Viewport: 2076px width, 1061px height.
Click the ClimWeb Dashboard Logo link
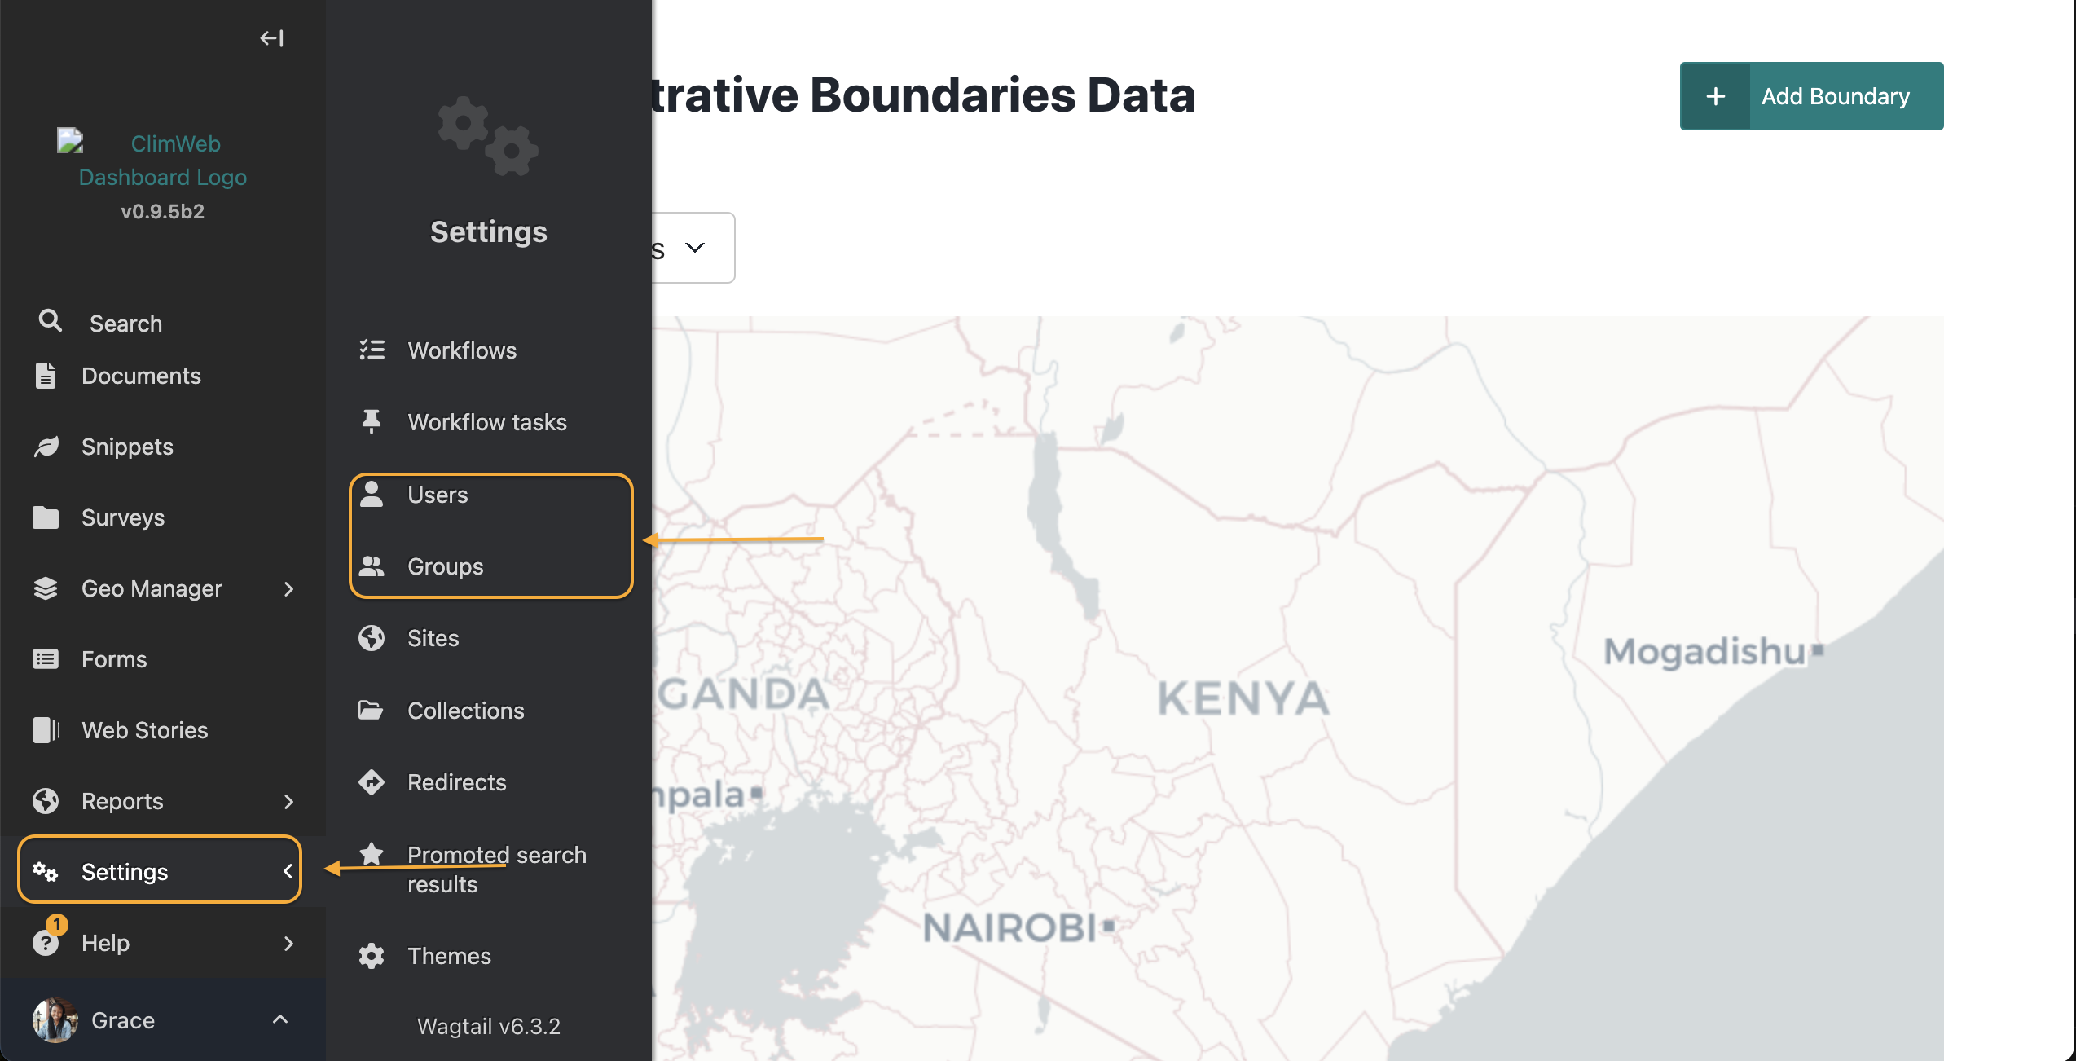point(163,160)
